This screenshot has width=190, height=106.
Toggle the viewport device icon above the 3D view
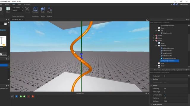(147, 20)
